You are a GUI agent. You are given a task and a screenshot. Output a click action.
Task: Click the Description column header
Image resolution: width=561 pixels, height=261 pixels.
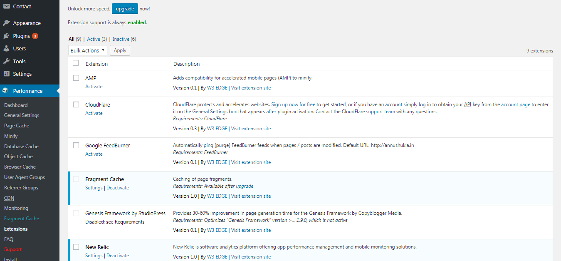(x=186, y=64)
